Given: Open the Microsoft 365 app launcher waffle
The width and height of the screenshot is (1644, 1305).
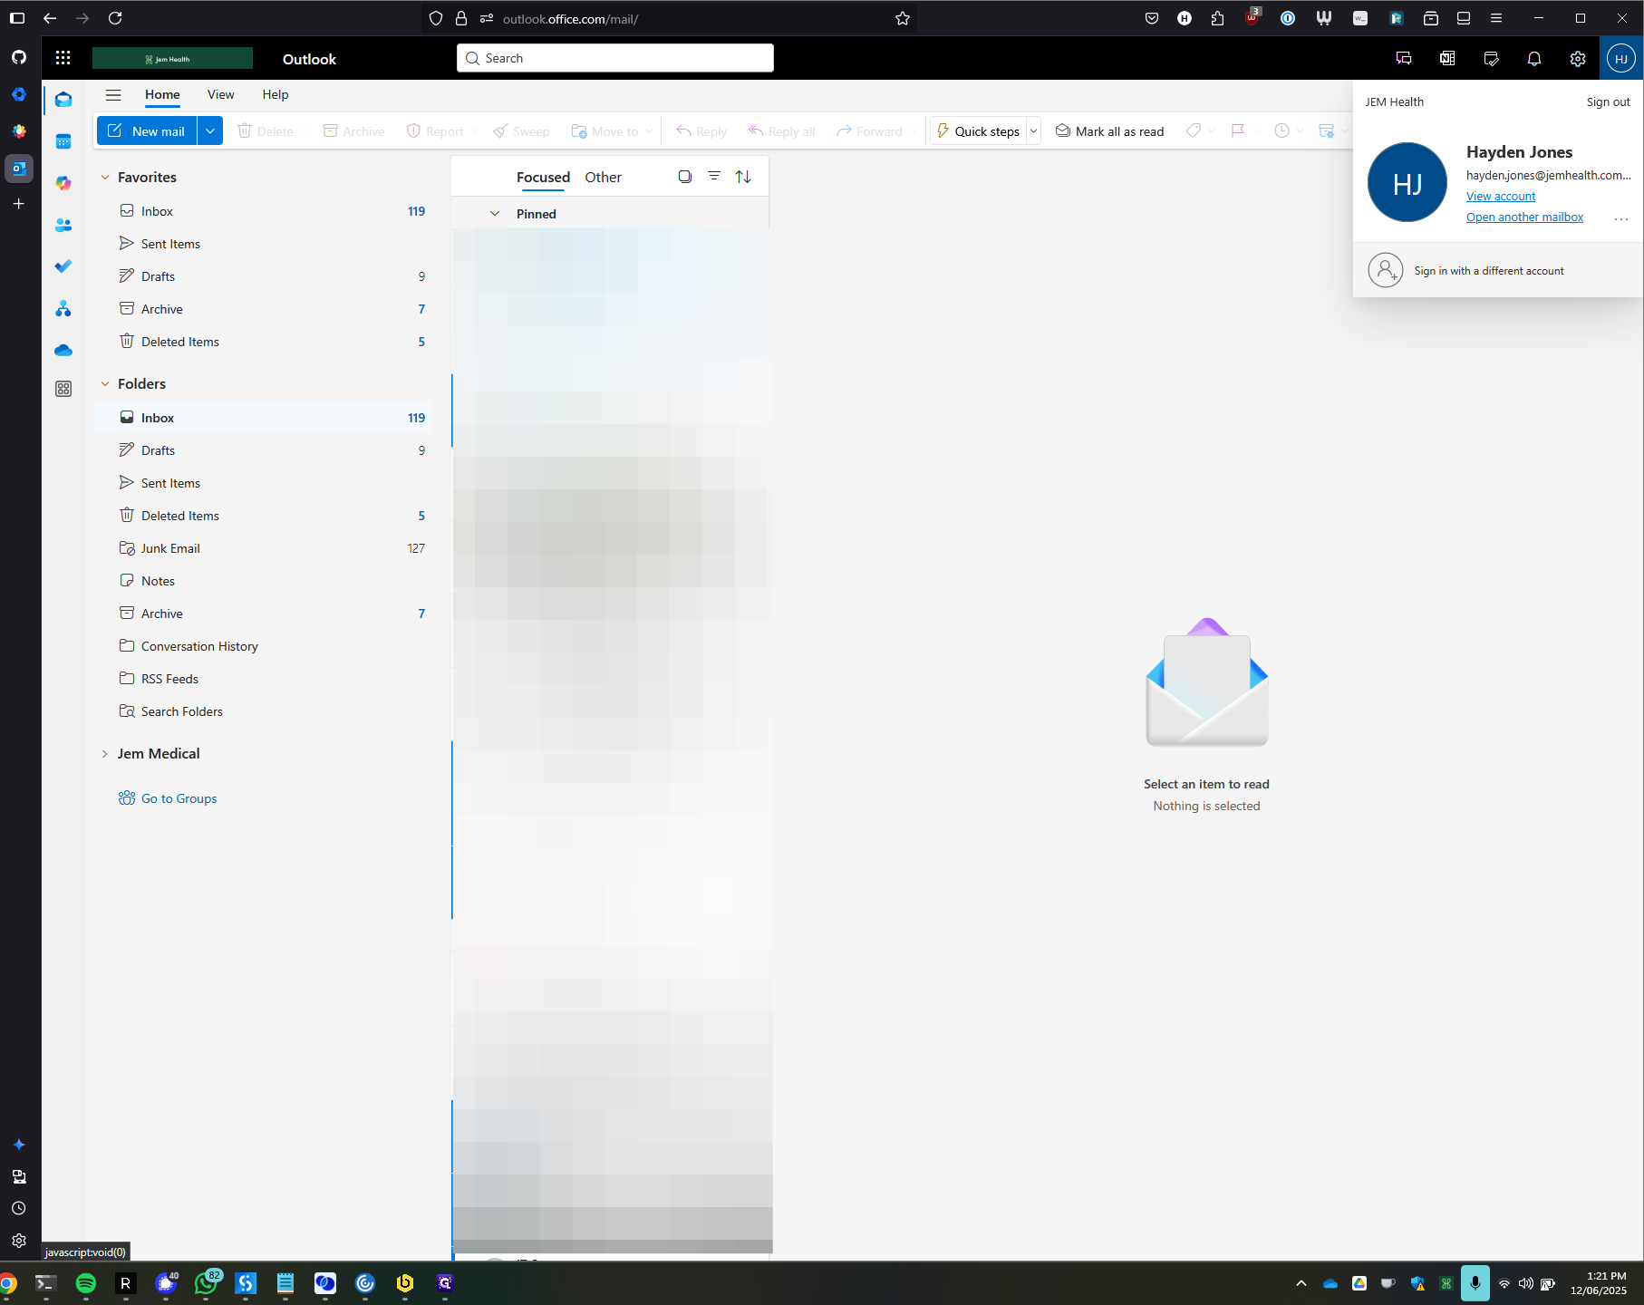Looking at the screenshot, I should pos(63,58).
